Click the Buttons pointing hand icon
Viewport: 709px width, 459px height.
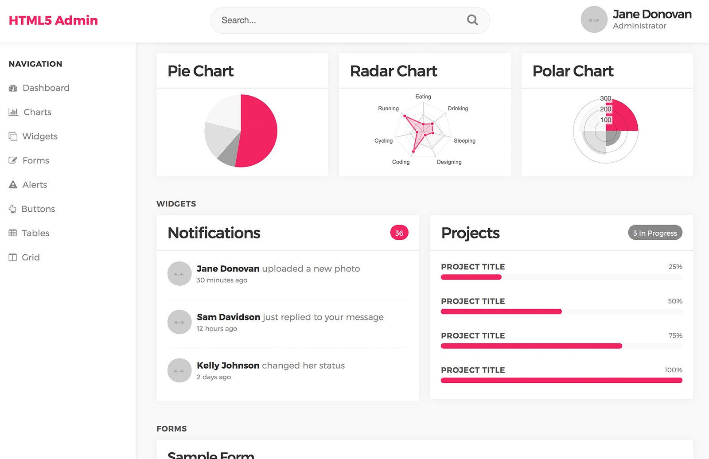pyautogui.click(x=12, y=209)
